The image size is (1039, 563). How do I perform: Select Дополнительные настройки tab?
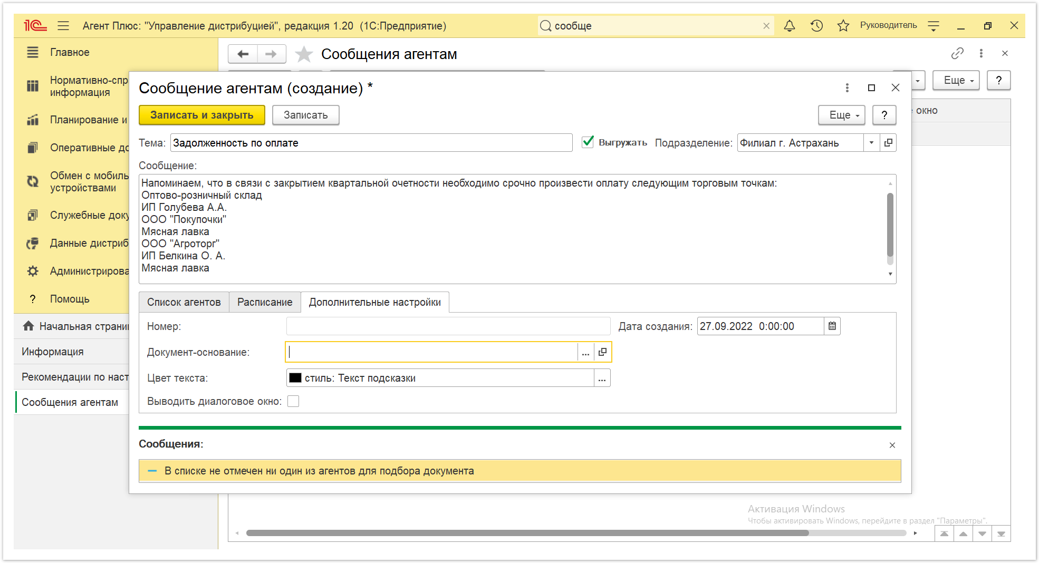(x=375, y=302)
